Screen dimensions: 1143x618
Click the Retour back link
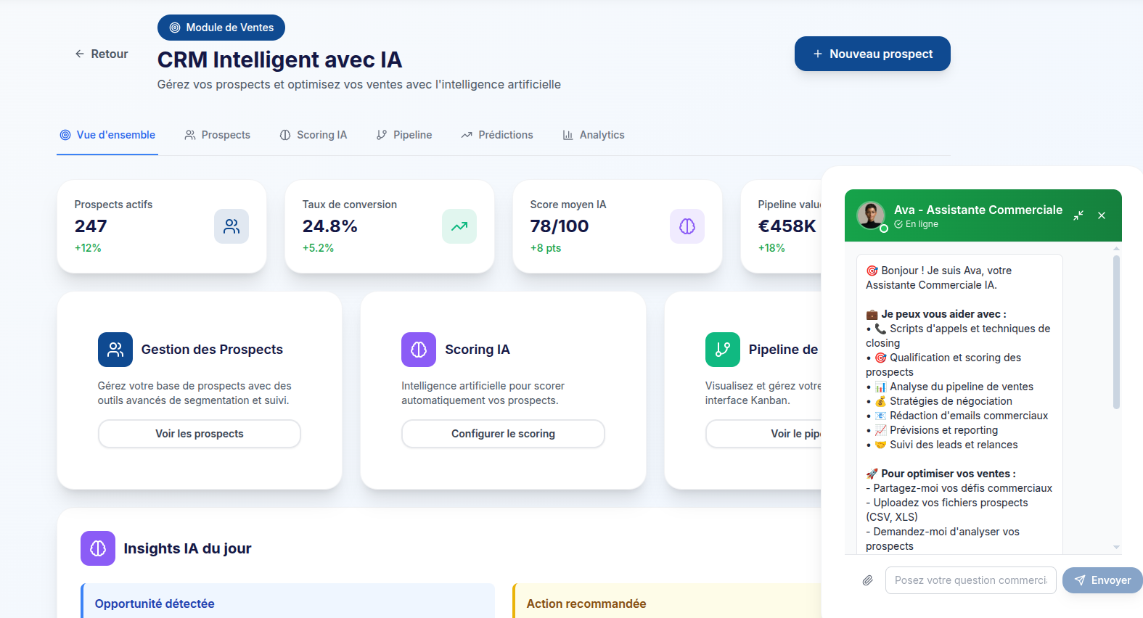102,54
